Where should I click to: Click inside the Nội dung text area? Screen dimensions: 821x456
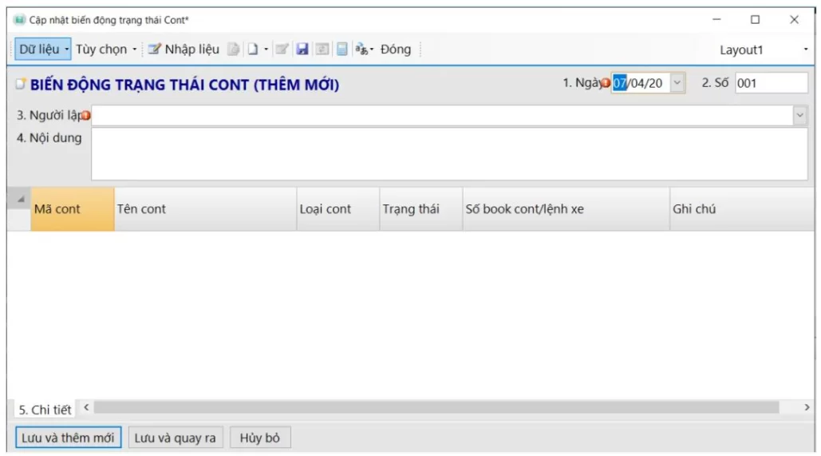click(x=448, y=154)
